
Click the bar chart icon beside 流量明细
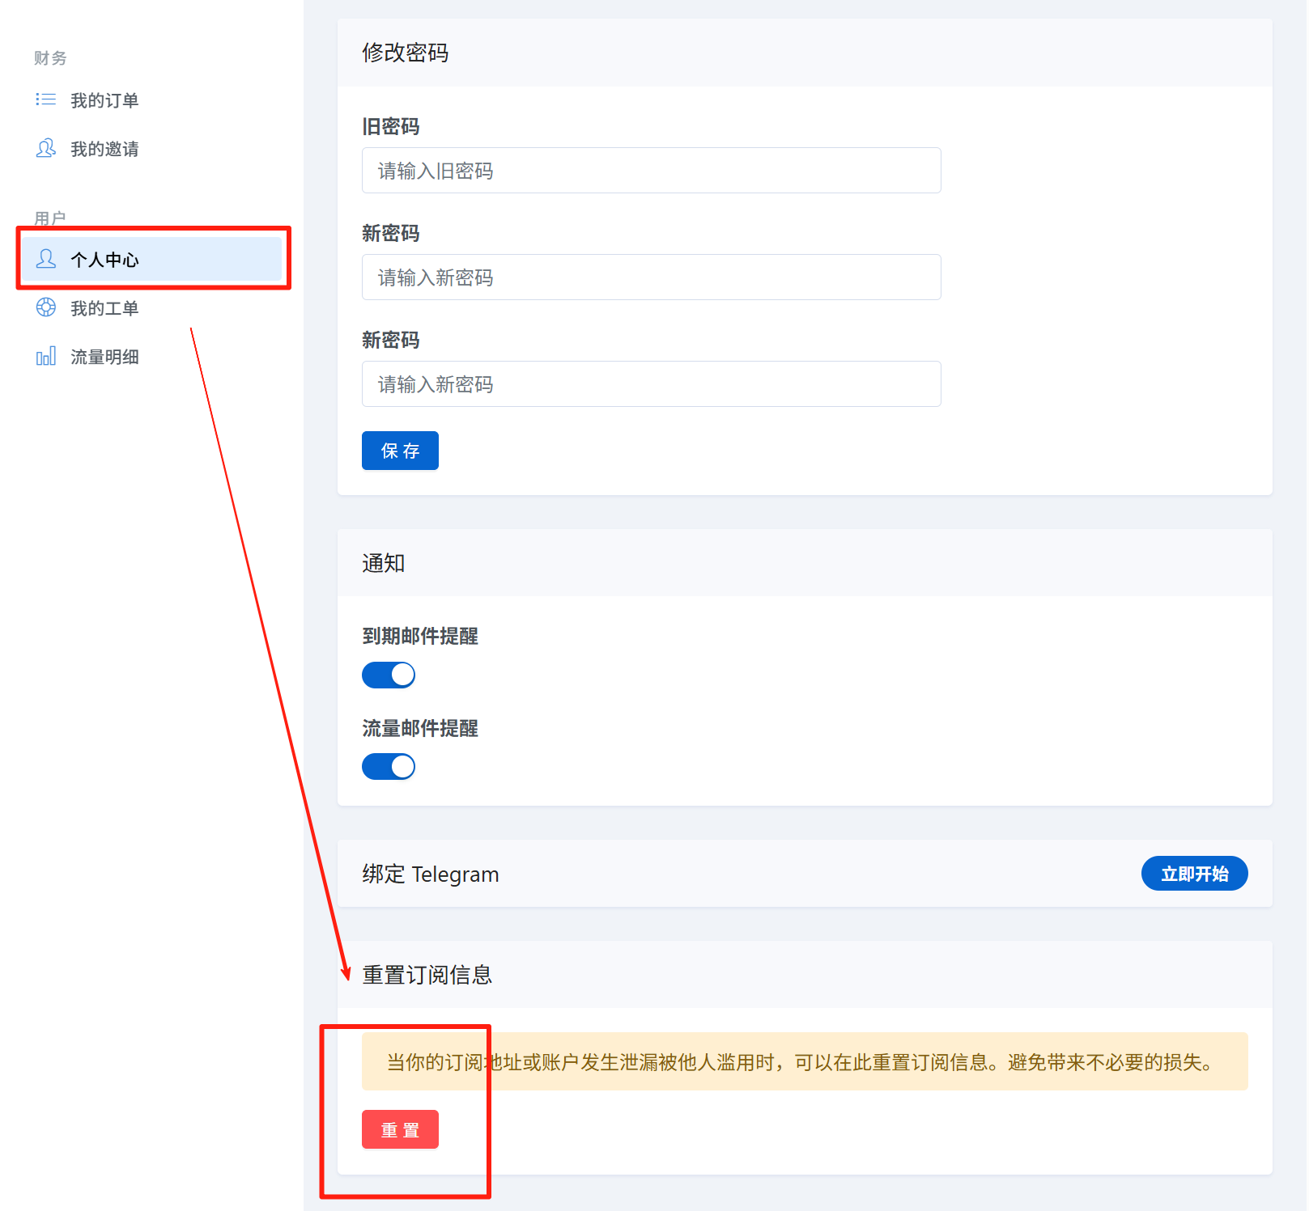pyautogui.click(x=46, y=356)
